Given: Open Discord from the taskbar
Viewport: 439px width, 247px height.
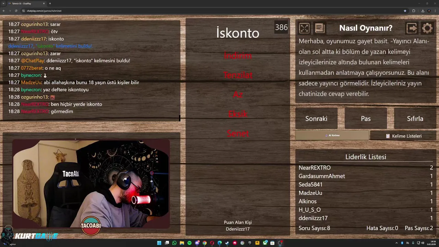Looking at the screenshot, I should [197, 243].
